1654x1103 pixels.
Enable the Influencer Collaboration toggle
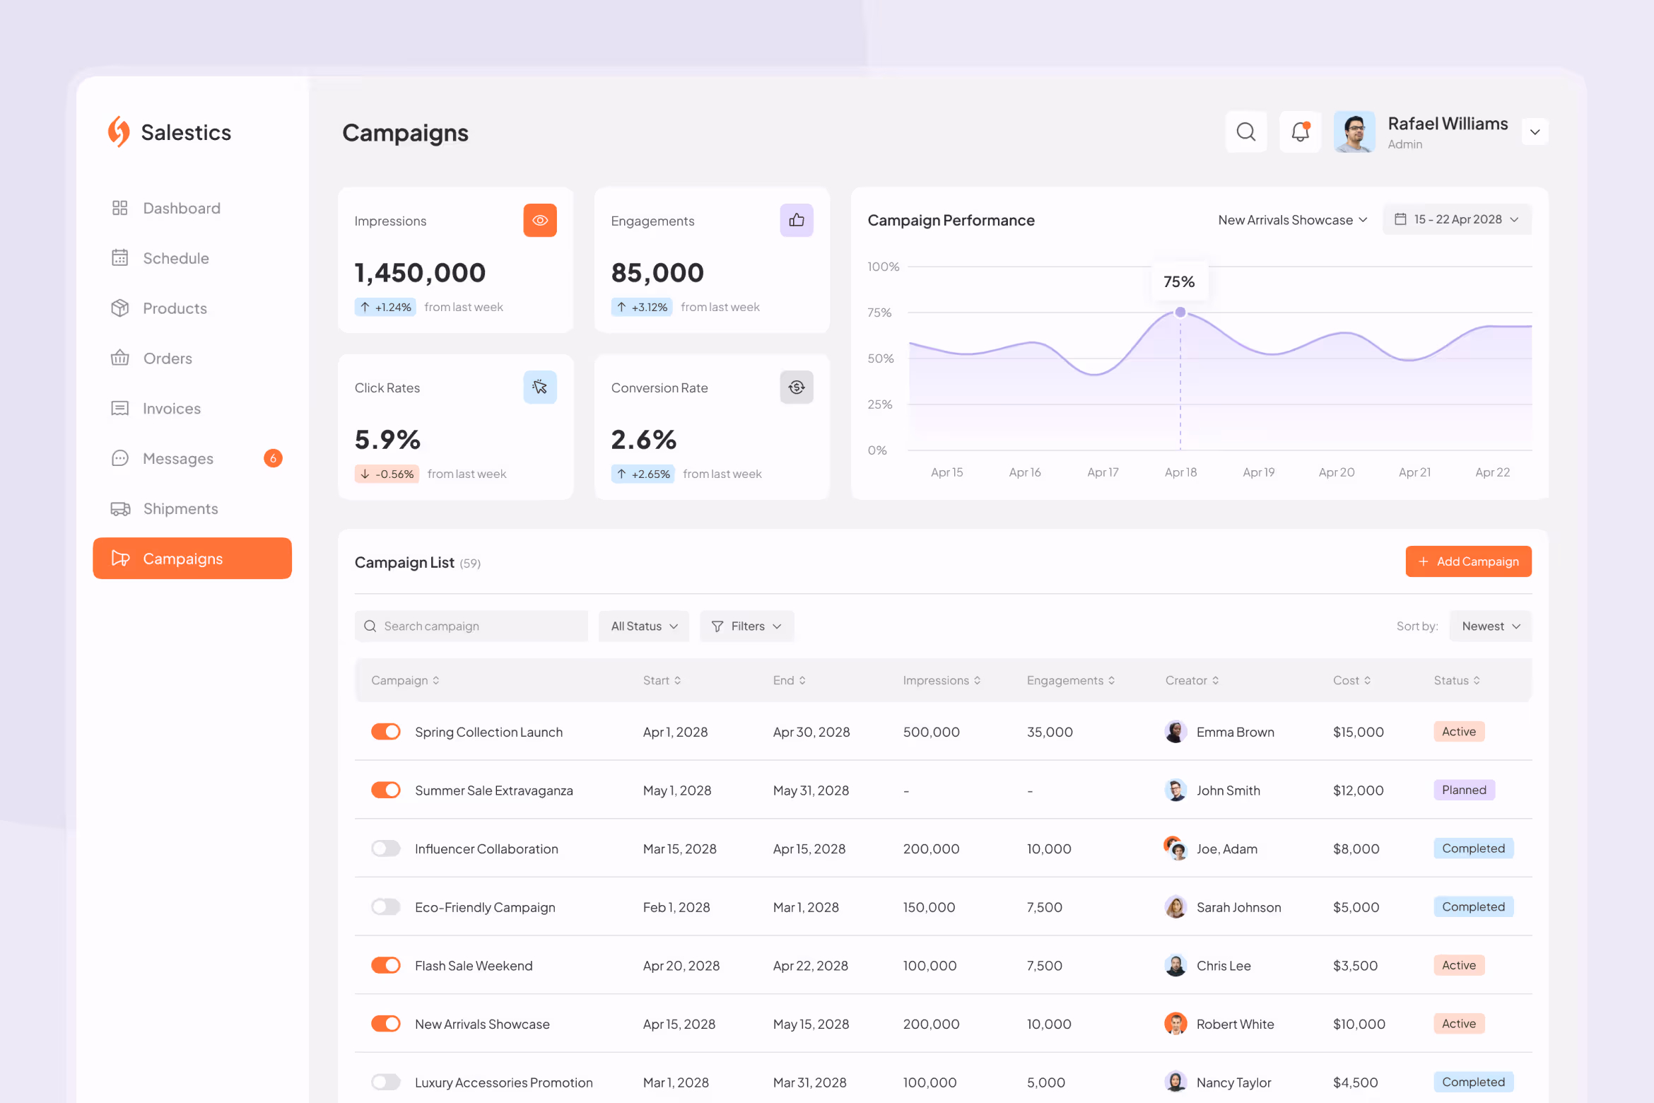(x=386, y=848)
